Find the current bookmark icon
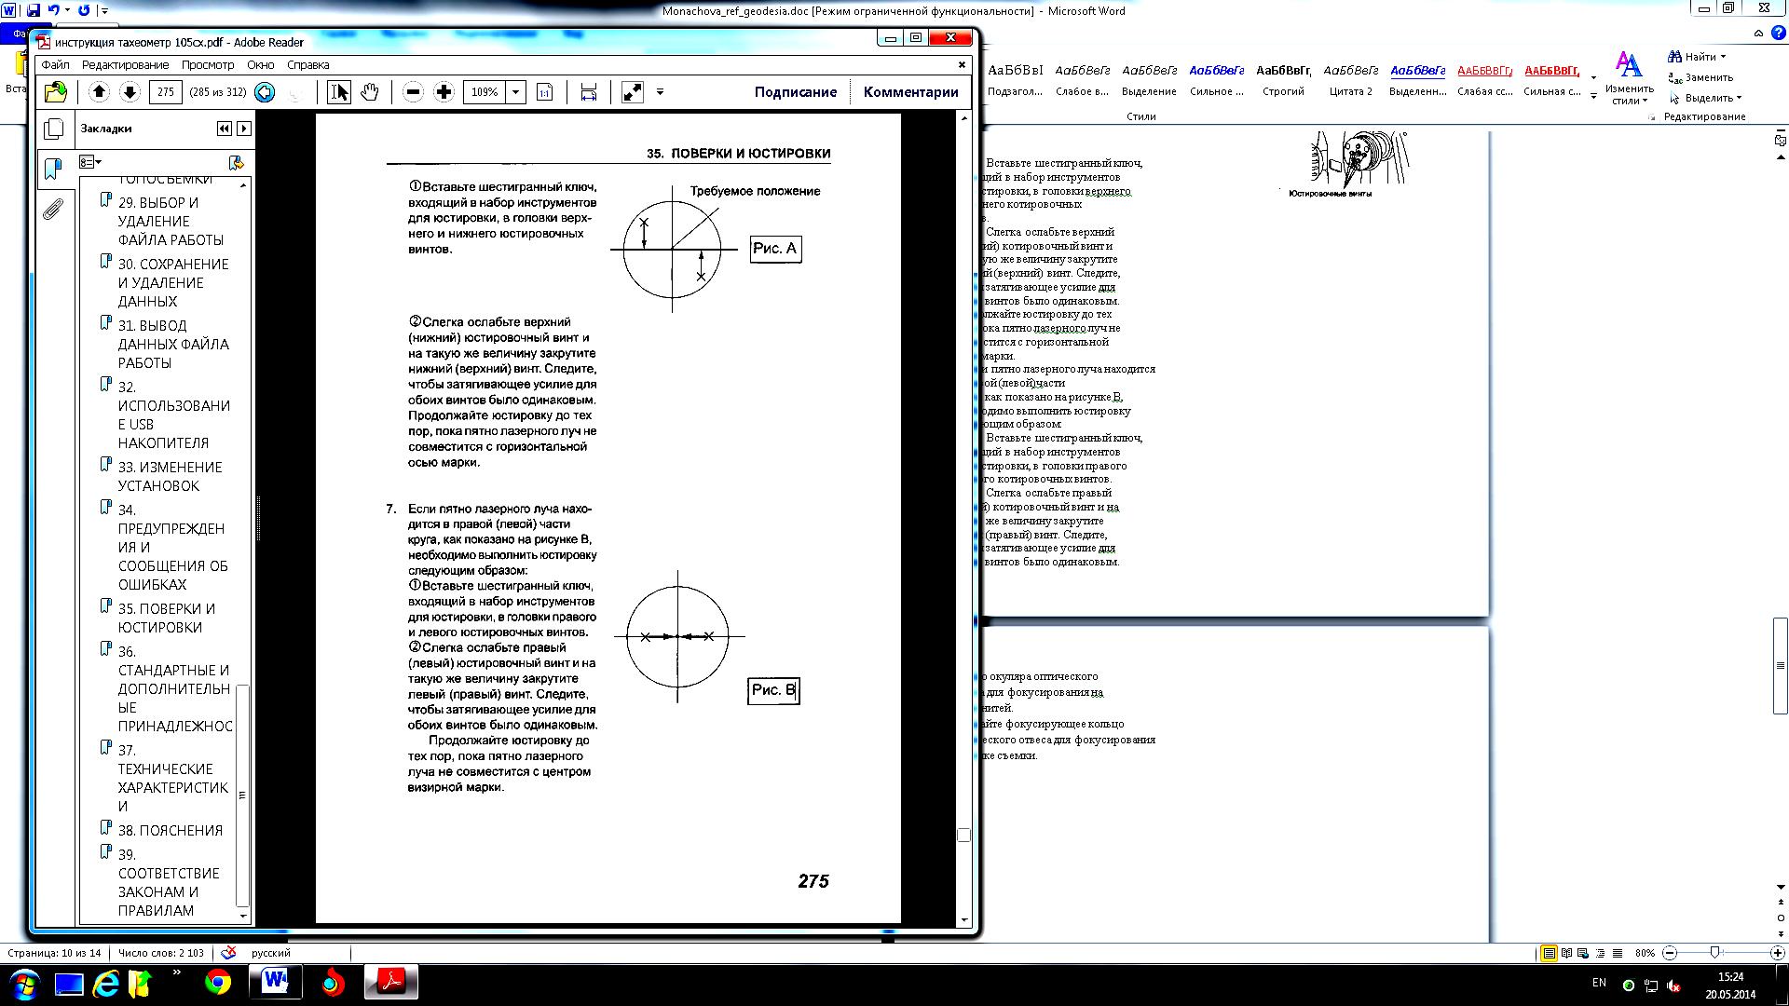This screenshot has width=1789, height=1006. pyautogui.click(x=237, y=162)
